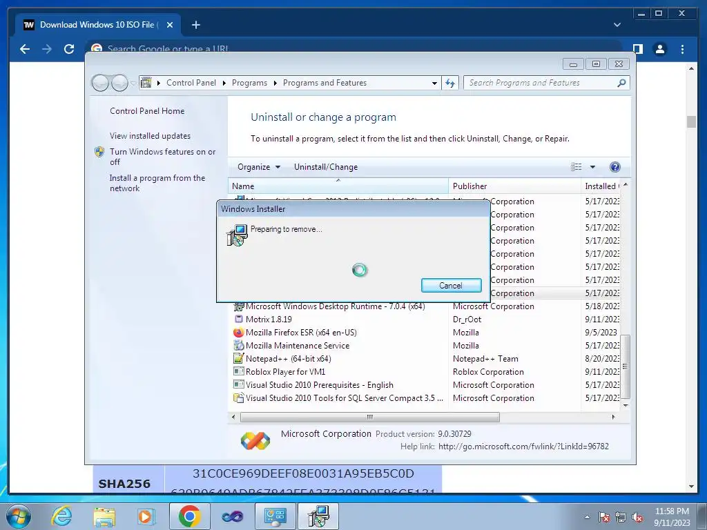Click the horizontal scrollbar of program list
The height and width of the screenshot is (530, 707).
tap(370, 418)
